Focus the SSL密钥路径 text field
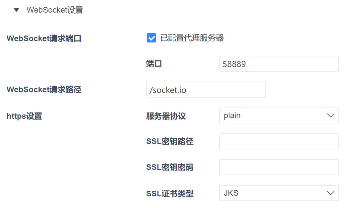352x208 pixels. pyautogui.click(x=279, y=141)
